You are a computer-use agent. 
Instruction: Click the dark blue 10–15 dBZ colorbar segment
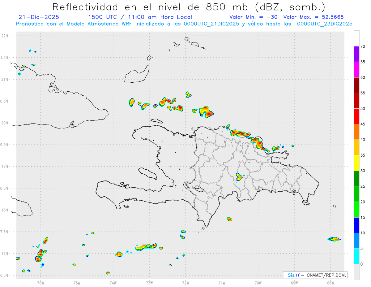pos(356,225)
